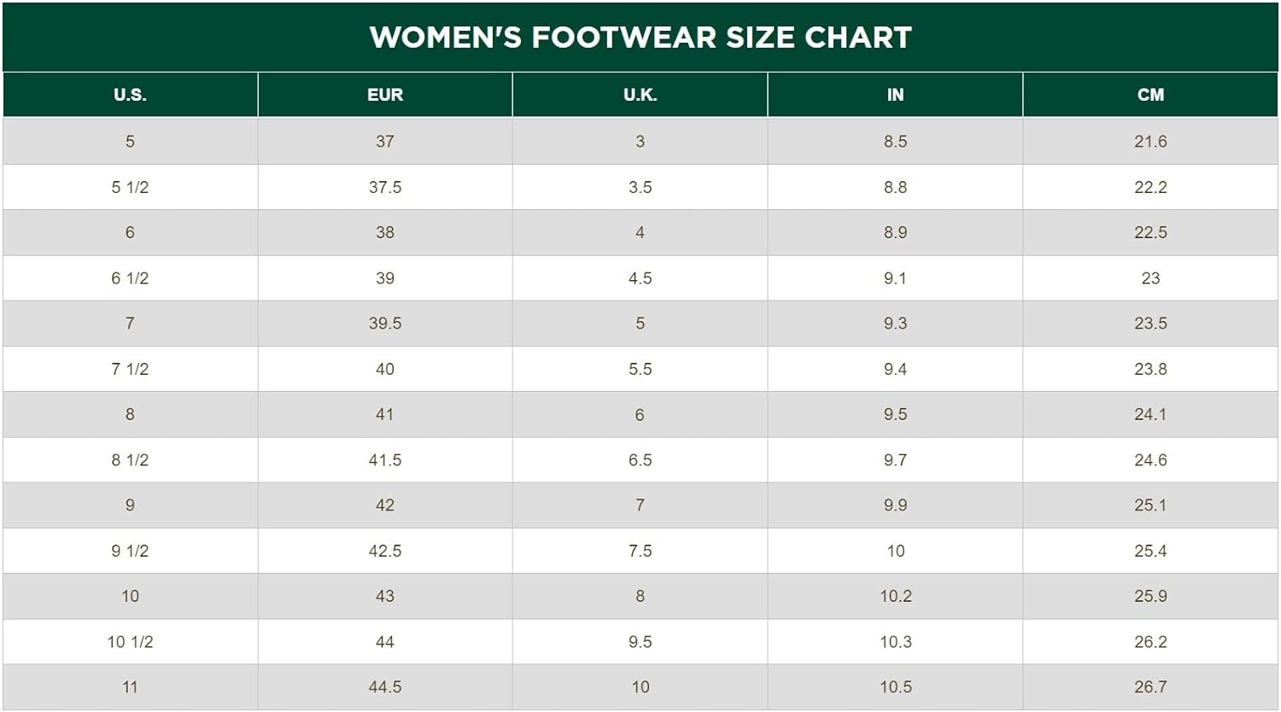Select the EUR column header
The width and height of the screenshot is (1281, 712).
[385, 95]
